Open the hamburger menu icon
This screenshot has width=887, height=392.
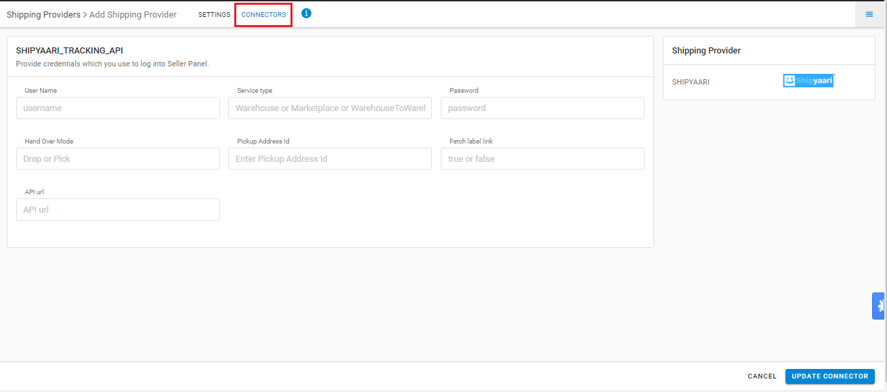[x=869, y=14]
